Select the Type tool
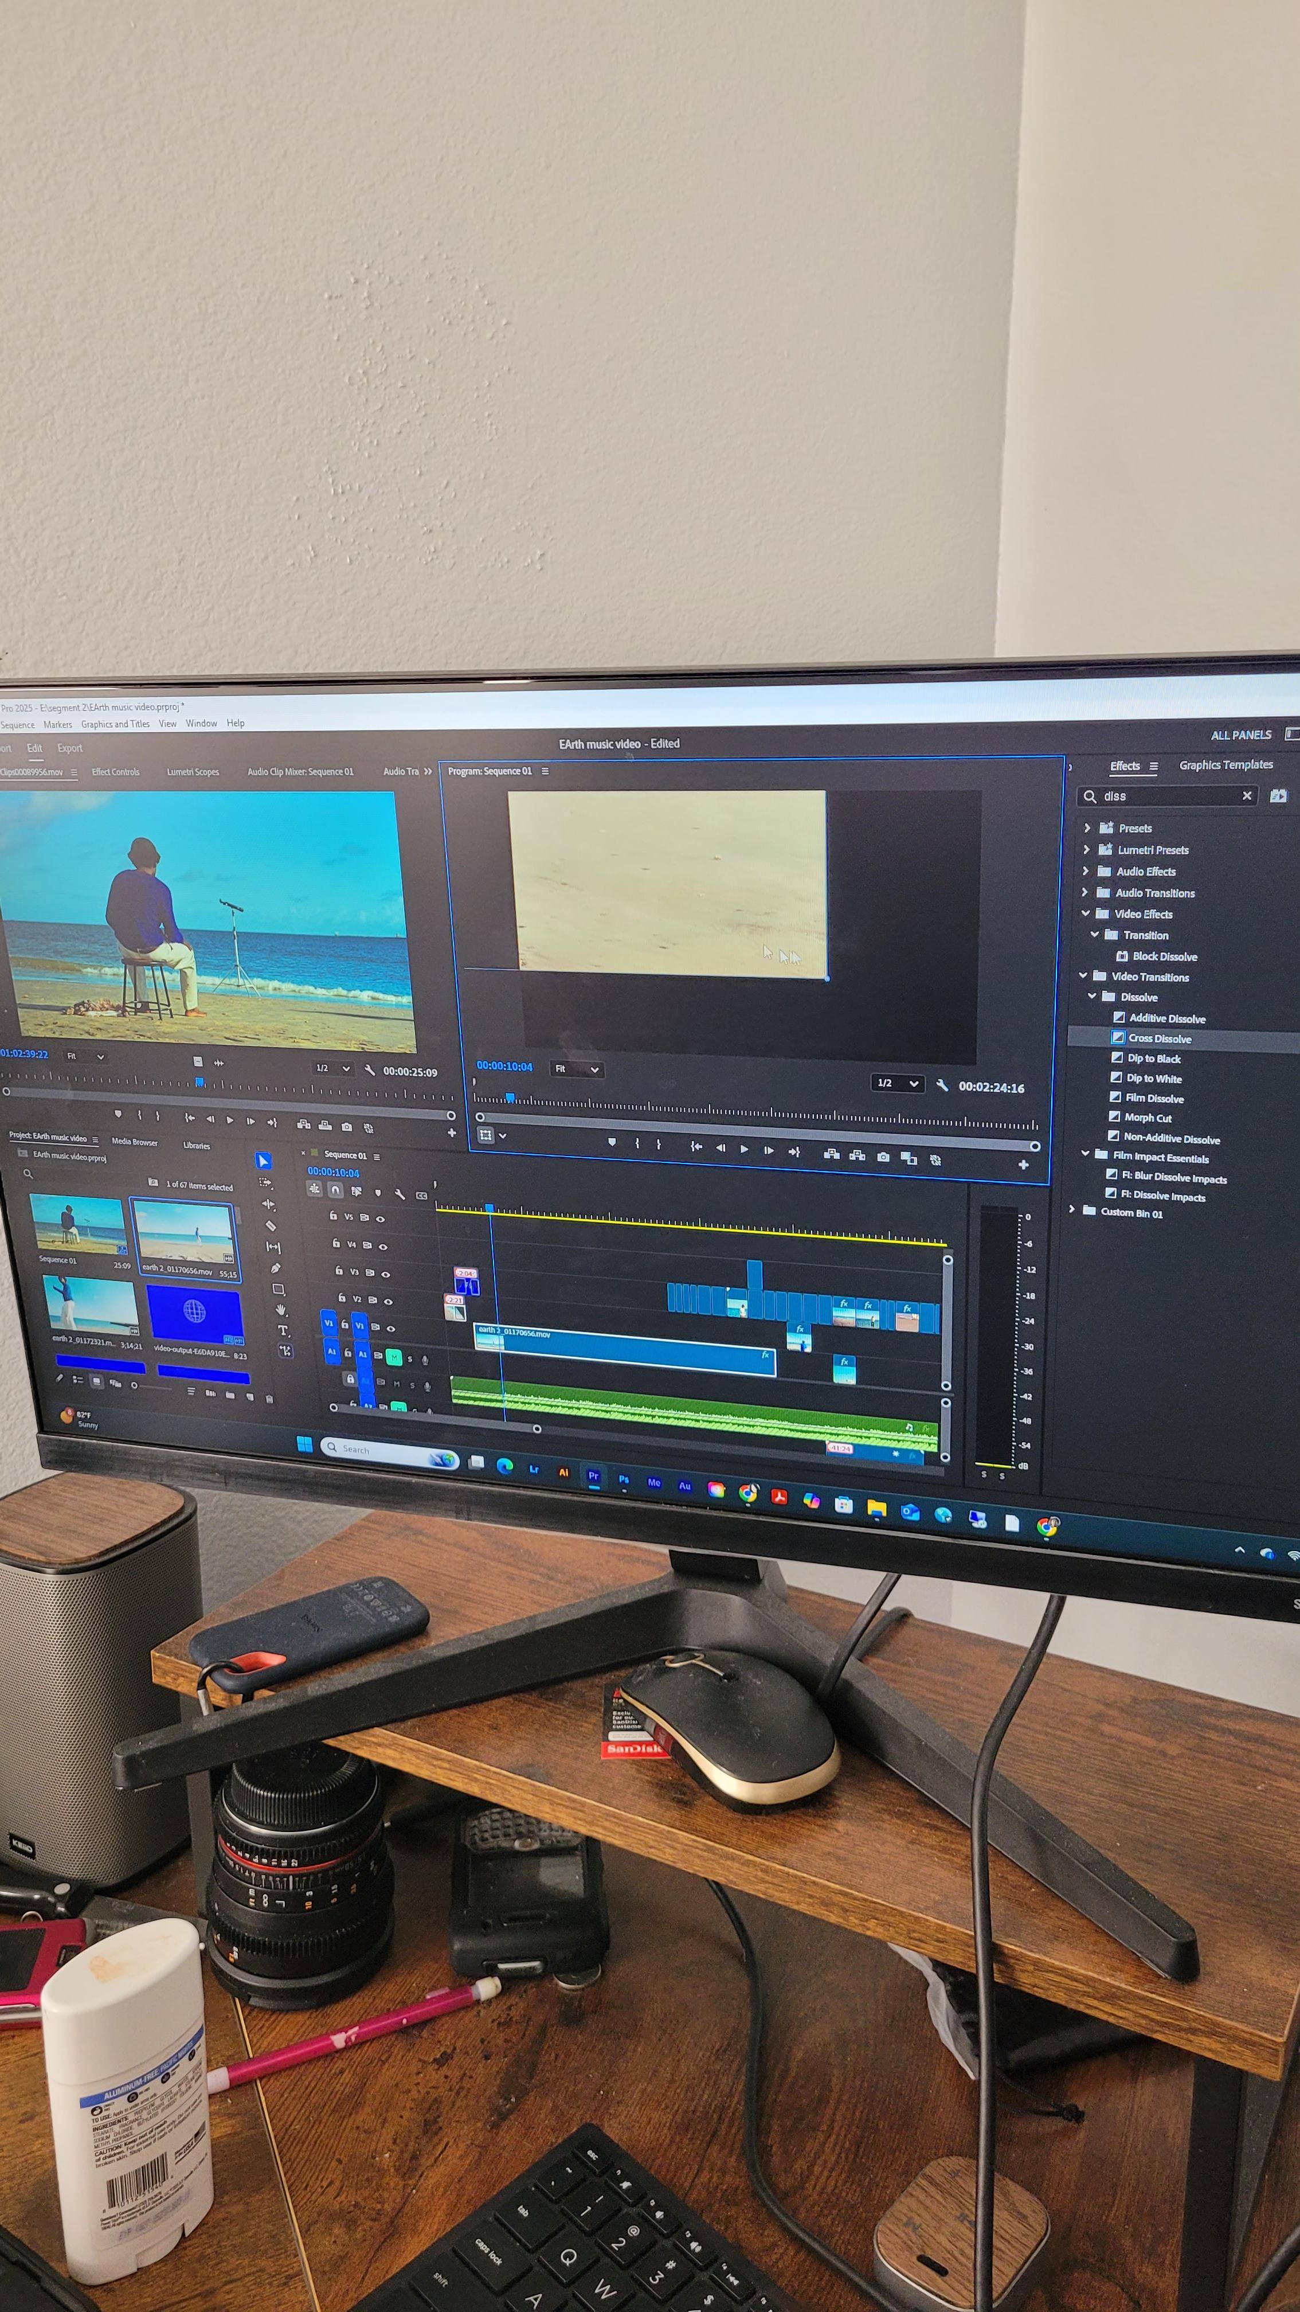Screen dimensions: 1300x2312 pyautogui.click(x=283, y=1330)
